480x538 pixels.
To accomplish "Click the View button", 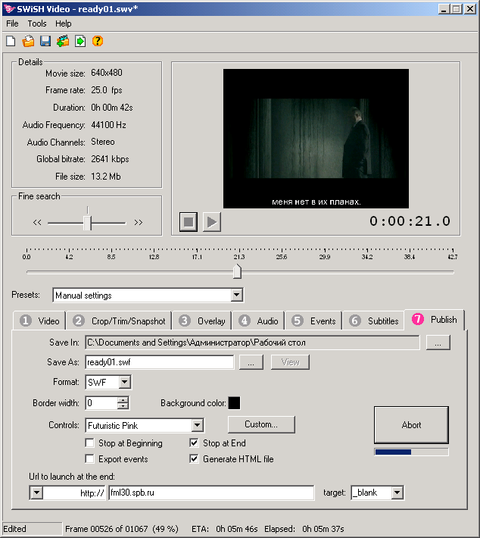I will point(290,362).
